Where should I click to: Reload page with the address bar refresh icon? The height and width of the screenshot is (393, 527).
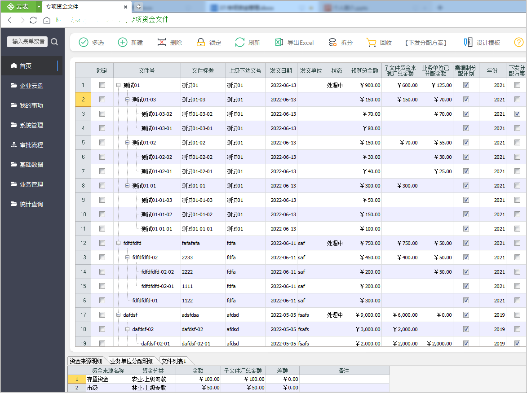pos(33,20)
